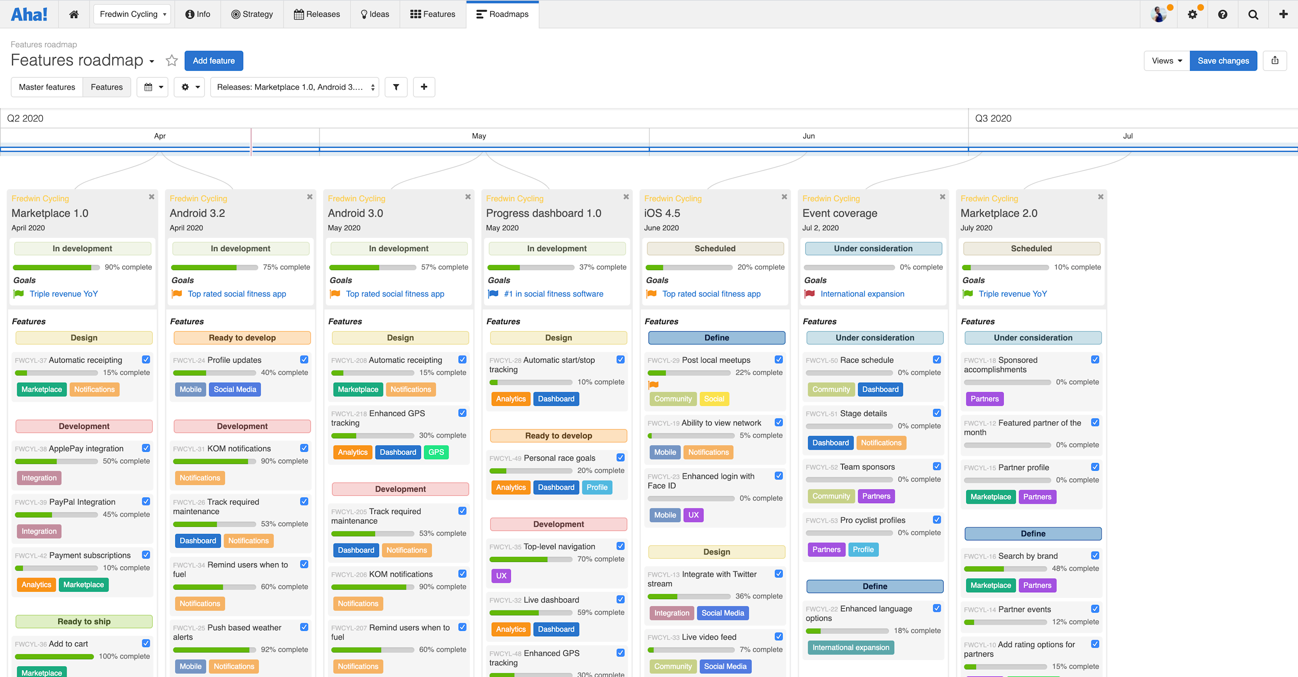Open the Triple revenue YoY goal link
Viewport: 1298px width, 677px height.
(x=63, y=294)
